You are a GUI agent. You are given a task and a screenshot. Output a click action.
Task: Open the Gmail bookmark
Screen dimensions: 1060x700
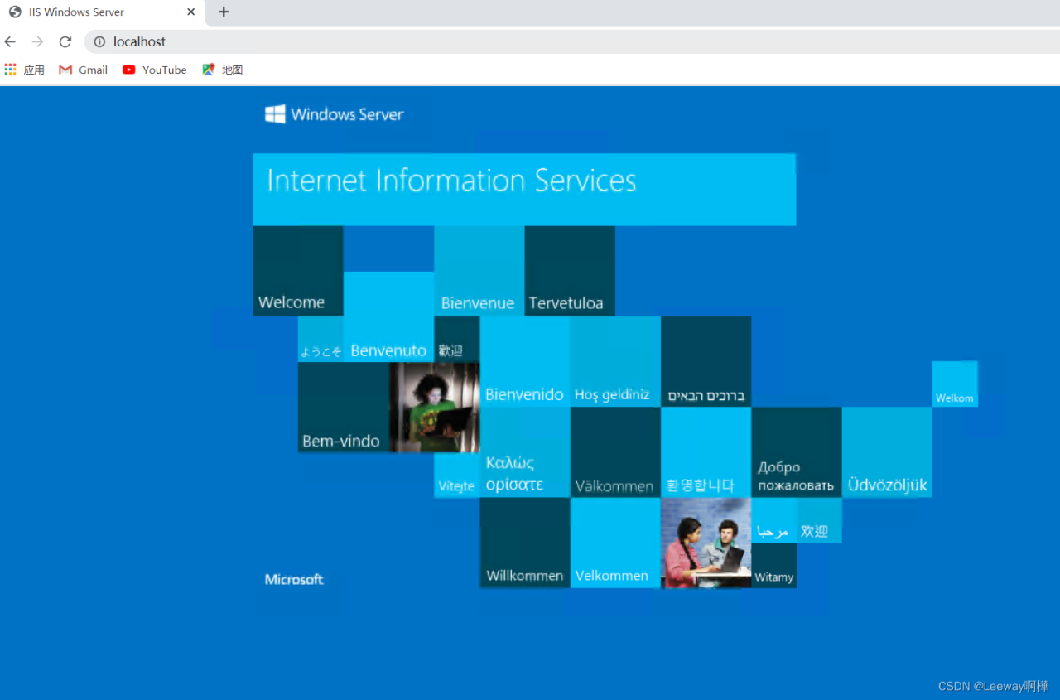click(84, 70)
